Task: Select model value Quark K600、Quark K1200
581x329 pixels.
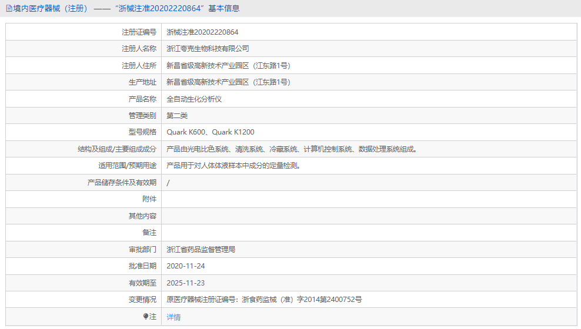Action: (211, 132)
